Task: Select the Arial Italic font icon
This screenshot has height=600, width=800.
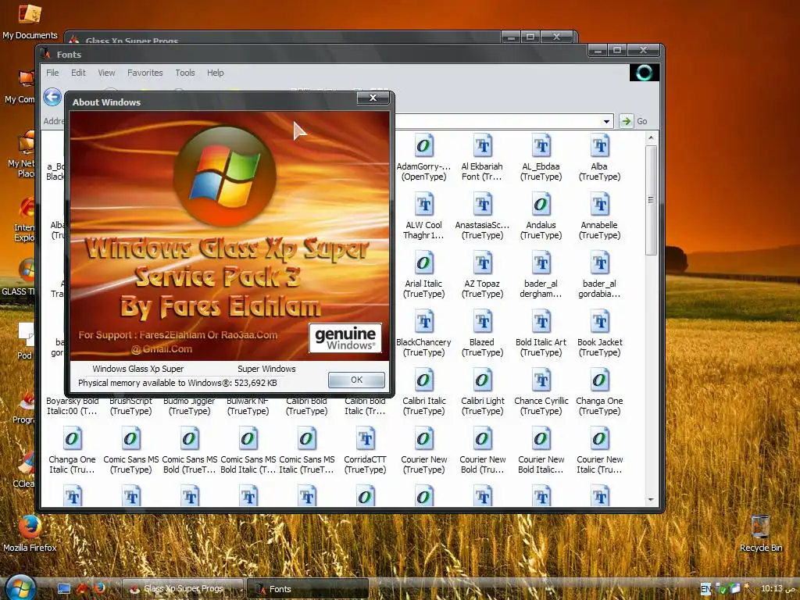Action: coord(423,264)
